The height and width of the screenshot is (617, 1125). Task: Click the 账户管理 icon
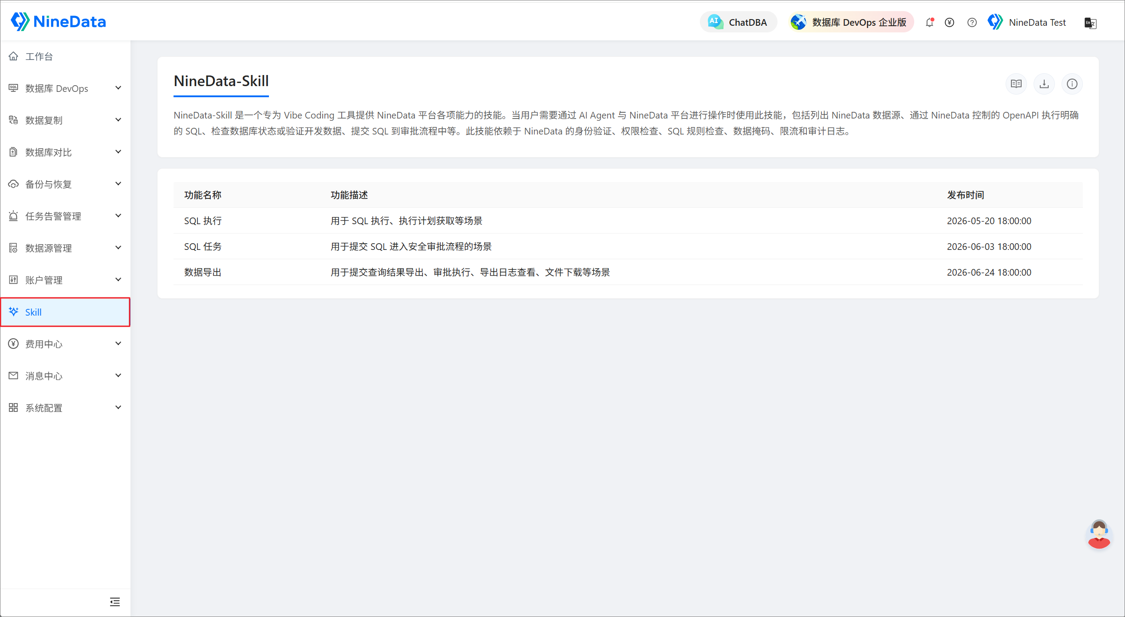click(13, 280)
